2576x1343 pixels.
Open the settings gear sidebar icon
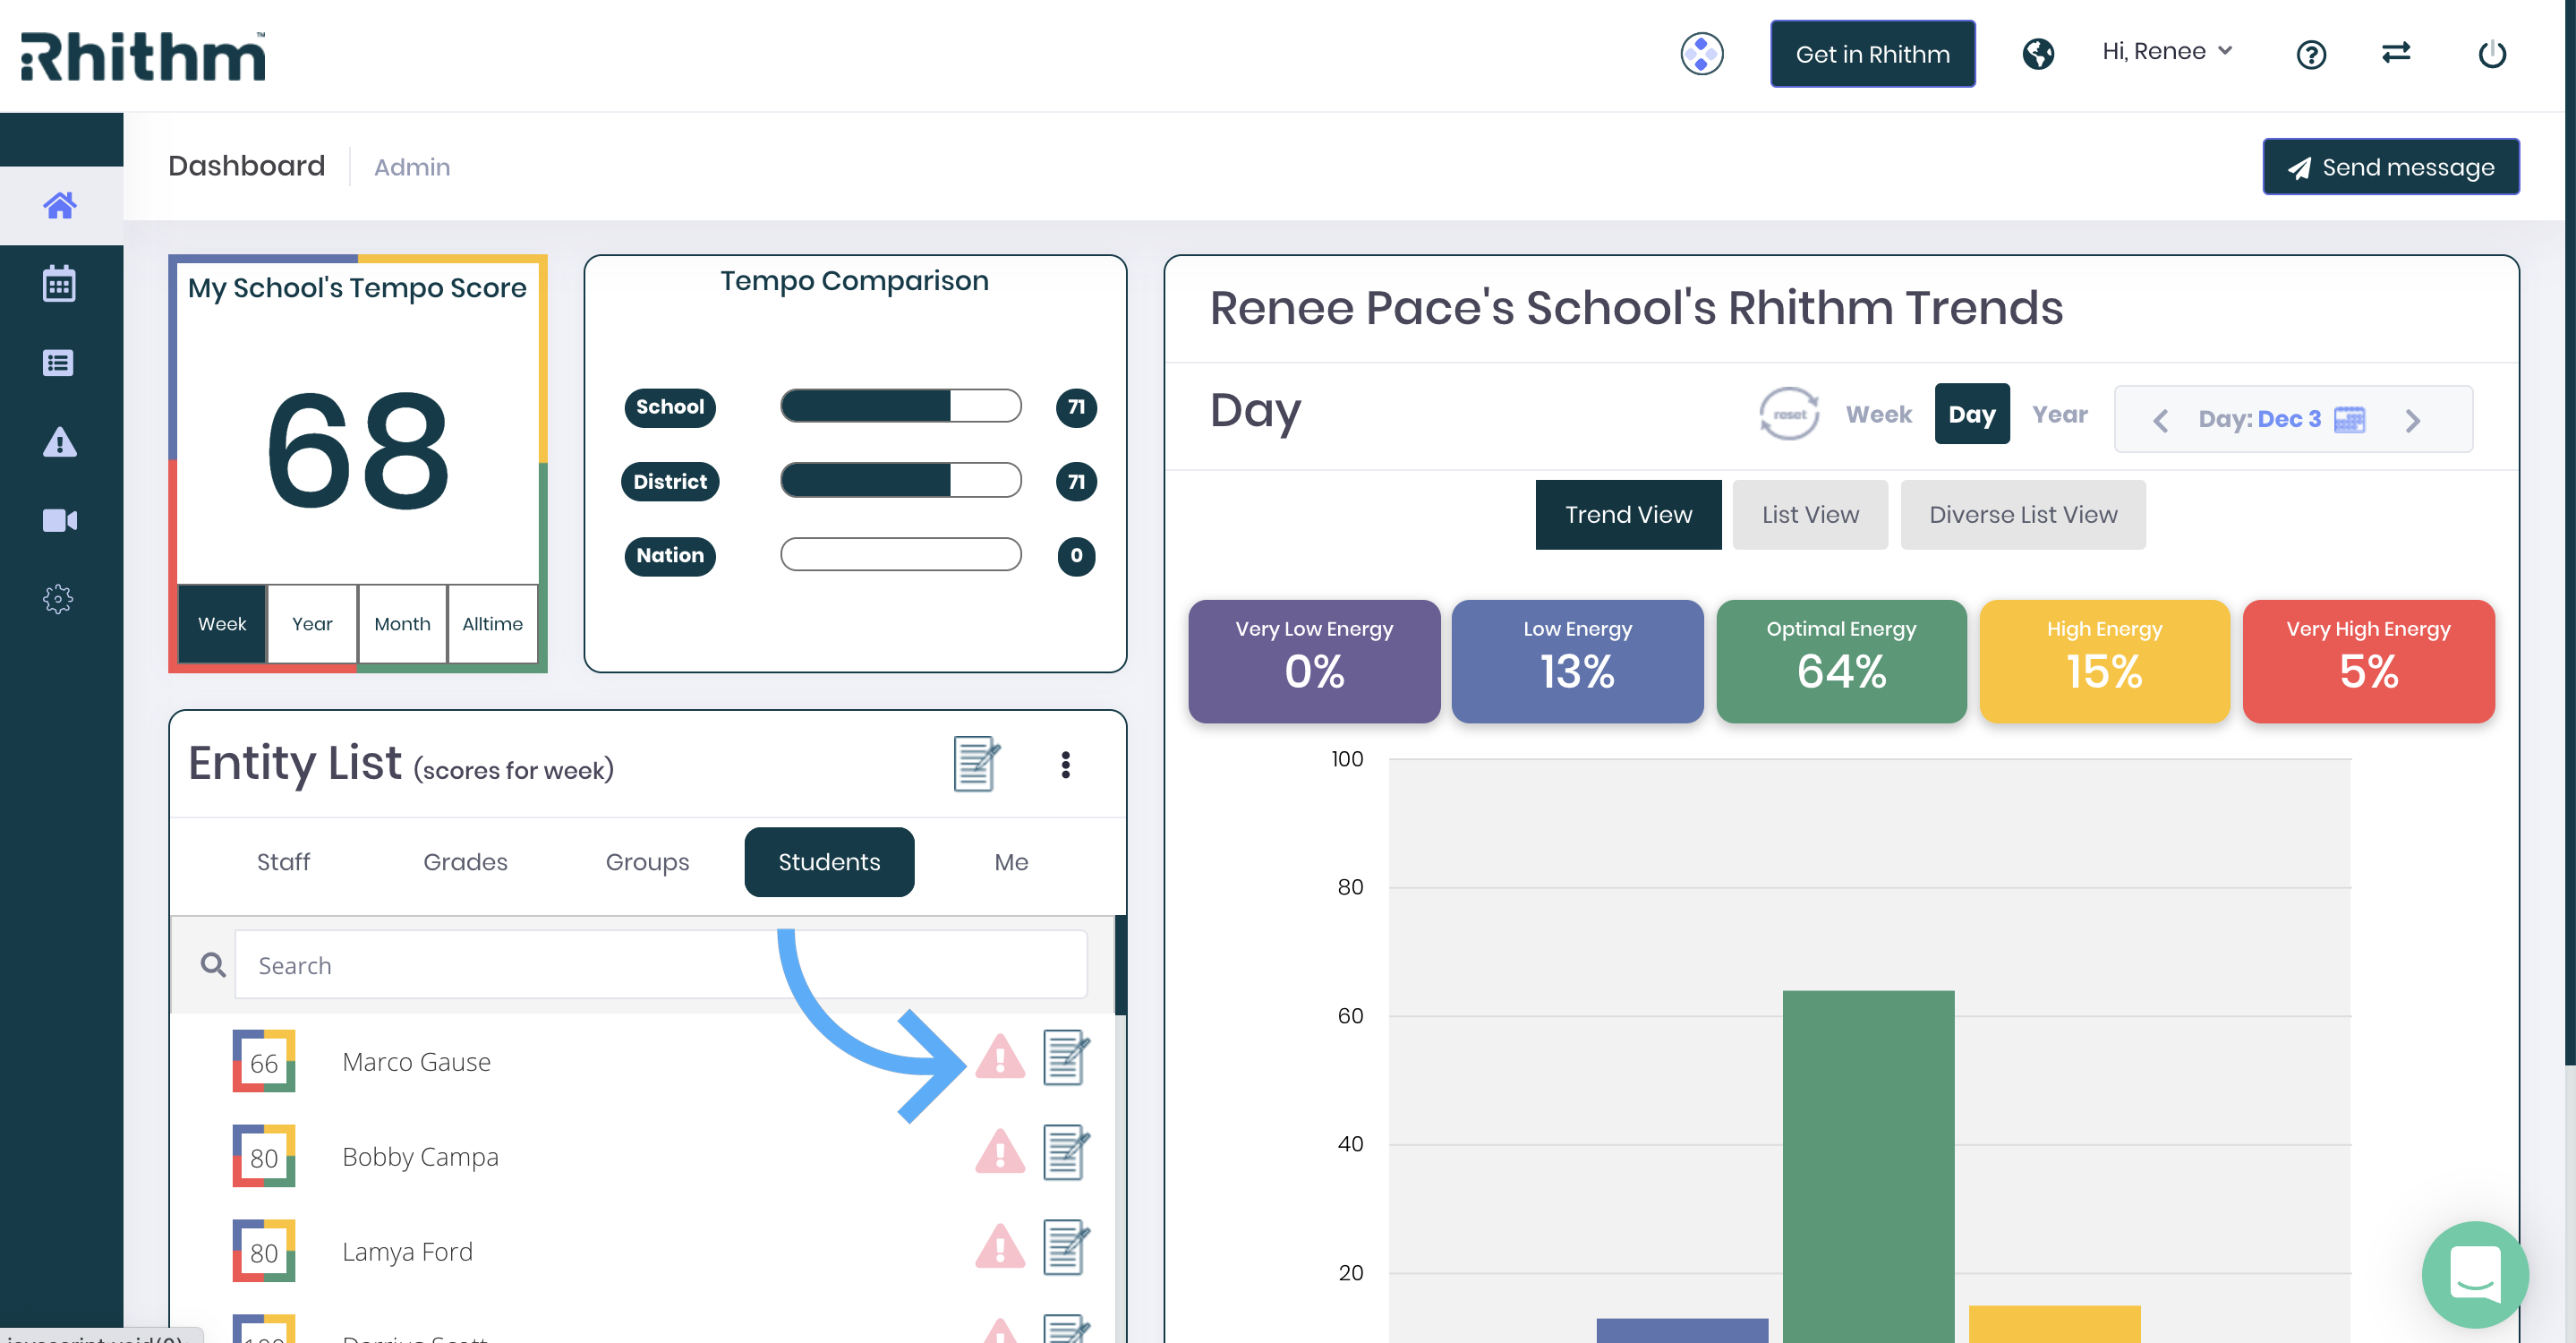59,599
